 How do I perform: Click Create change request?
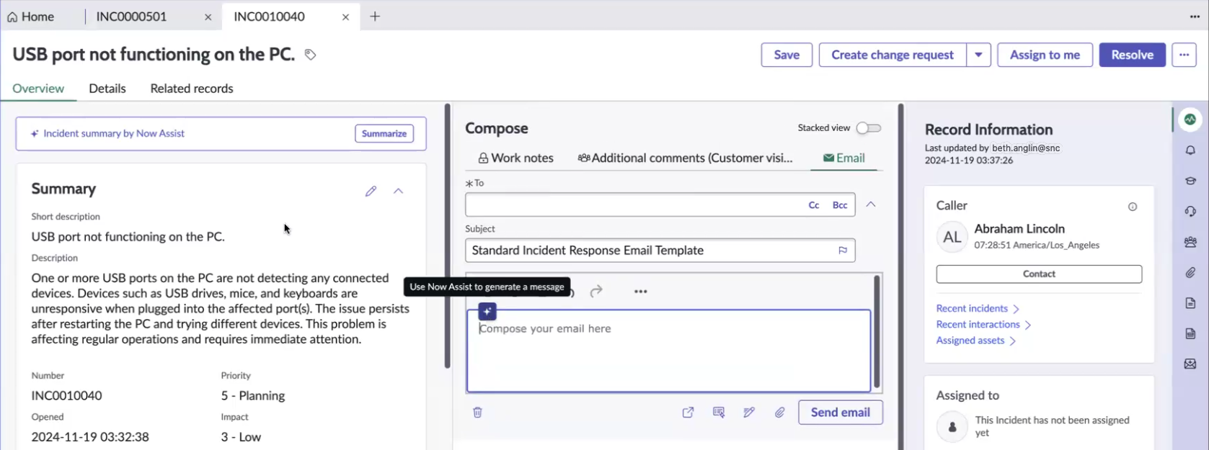click(893, 55)
